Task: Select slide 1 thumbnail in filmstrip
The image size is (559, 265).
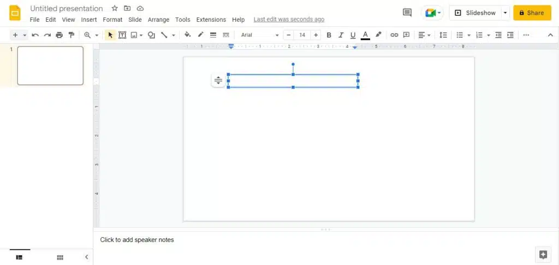Action: [x=50, y=66]
